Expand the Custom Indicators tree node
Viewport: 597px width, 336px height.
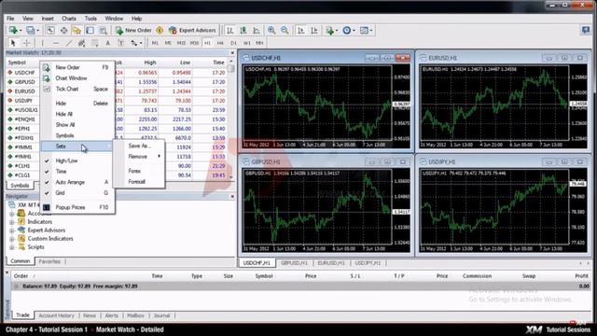[x=12, y=239]
